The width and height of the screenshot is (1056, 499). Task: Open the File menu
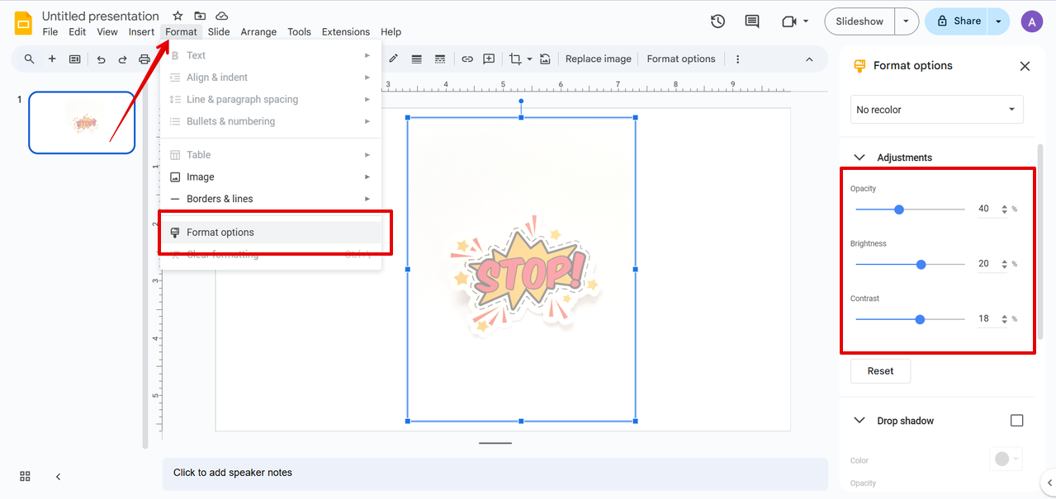50,32
